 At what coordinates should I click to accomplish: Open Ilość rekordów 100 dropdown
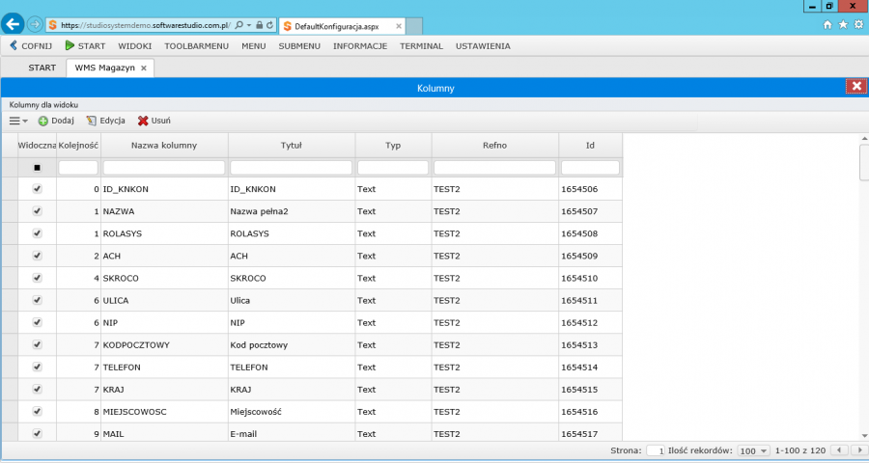(x=754, y=450)
